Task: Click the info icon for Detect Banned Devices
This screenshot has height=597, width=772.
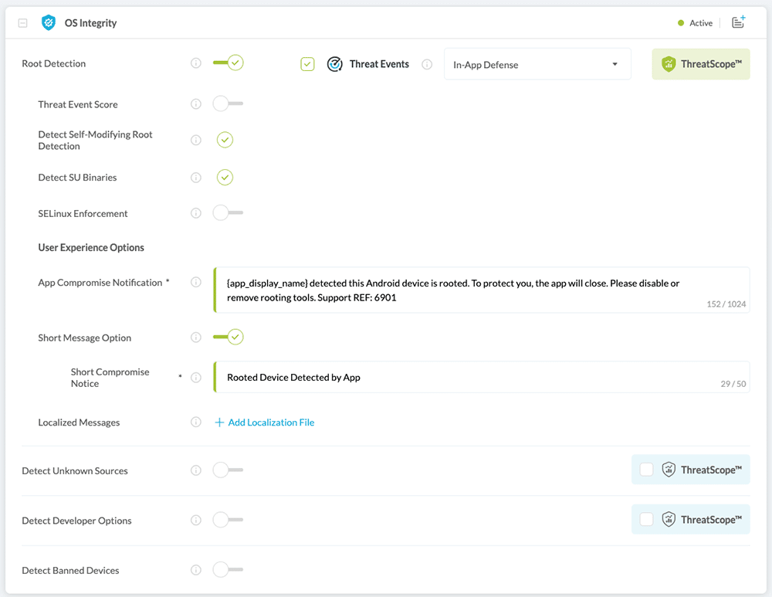Action: [x=196, y=571]
